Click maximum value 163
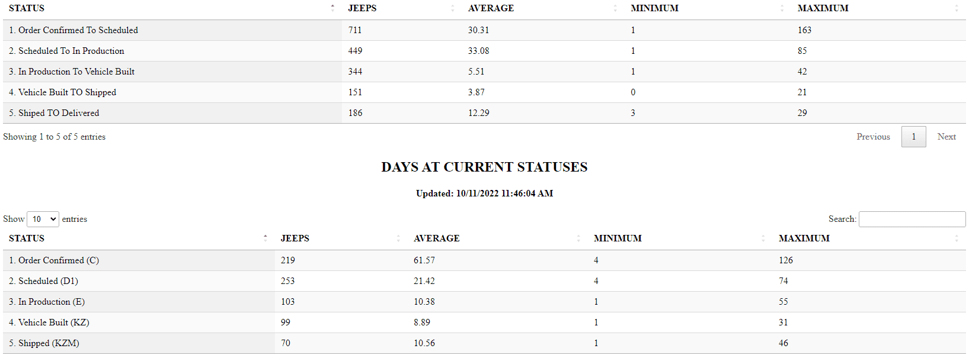The width and height of the screenshot is (969, 355). (804, 30)
